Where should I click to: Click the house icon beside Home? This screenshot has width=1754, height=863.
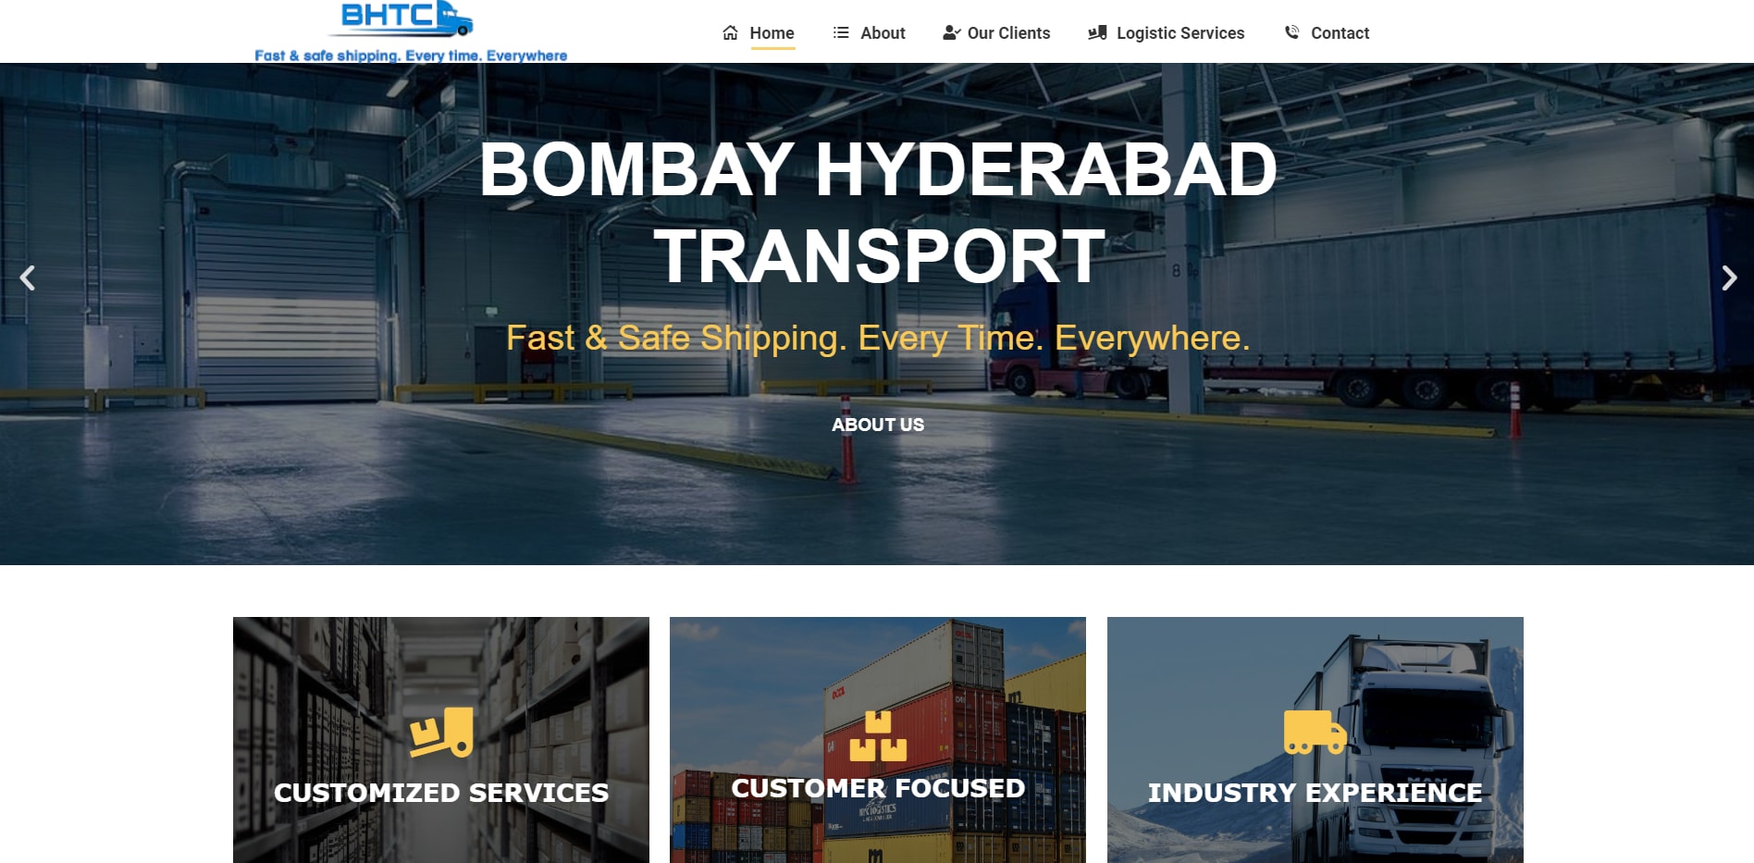(x=730, y=33)
